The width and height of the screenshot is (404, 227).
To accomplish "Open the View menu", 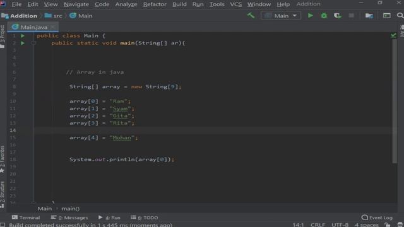I will pyautogui.click(x=50, y=4).
